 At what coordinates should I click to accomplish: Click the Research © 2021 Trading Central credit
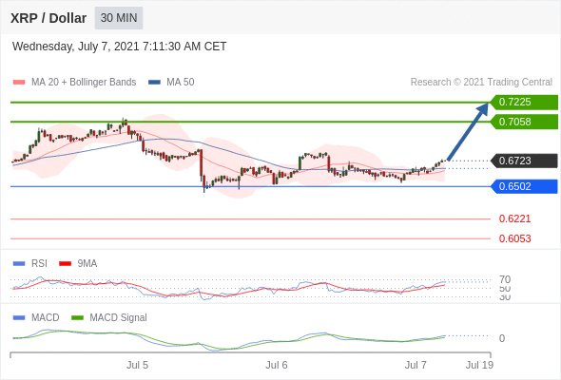[481, 83]
